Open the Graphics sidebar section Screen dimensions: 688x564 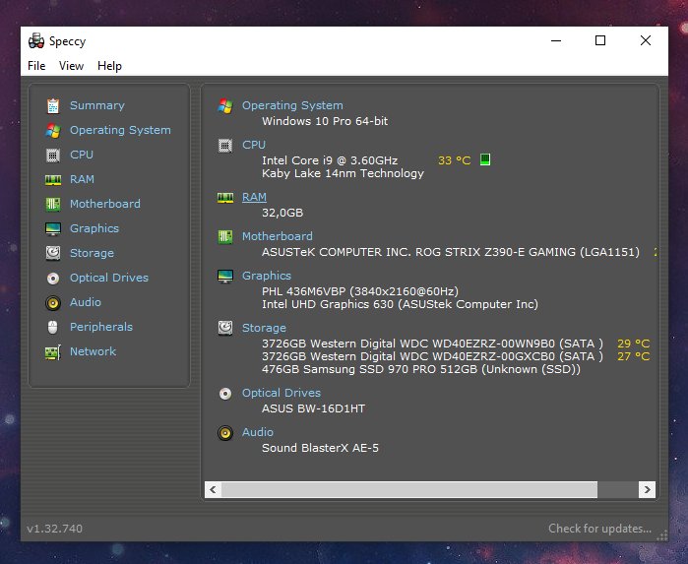click(94, 228)
